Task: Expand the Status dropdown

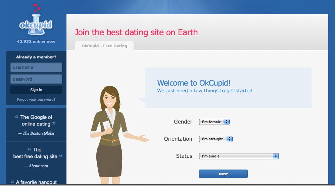Action: pyautogui.click(x=239, y=156)
